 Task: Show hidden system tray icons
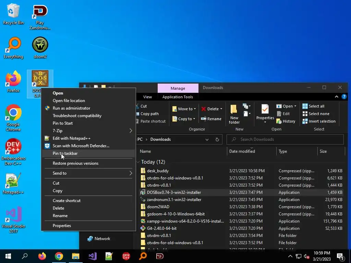(x=290, y=256)
